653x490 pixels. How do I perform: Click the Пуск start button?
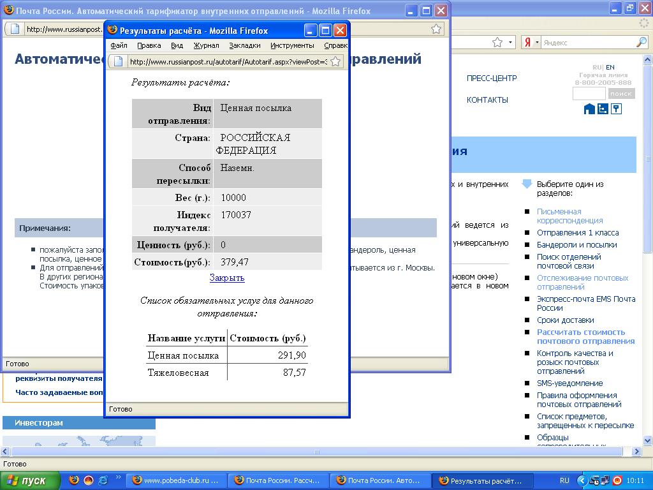[30, 480]
